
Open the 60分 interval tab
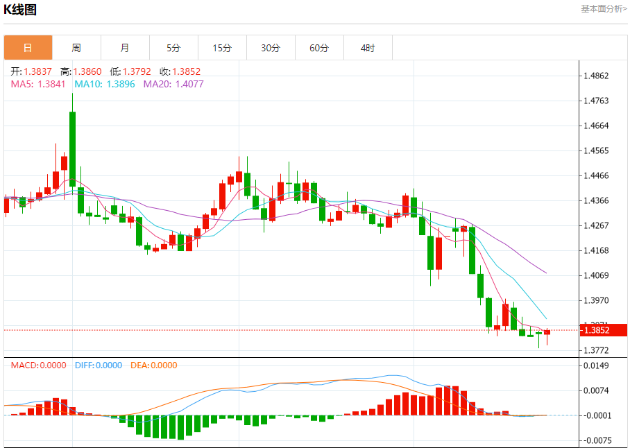click(x=319, y=48)
